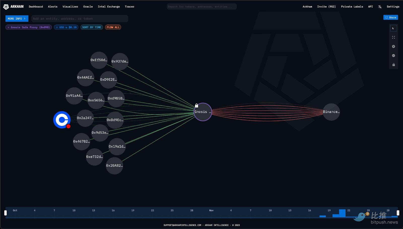Select the 0x91aA4 node
This screenshot has width=403, height=229.
(74, 96)
